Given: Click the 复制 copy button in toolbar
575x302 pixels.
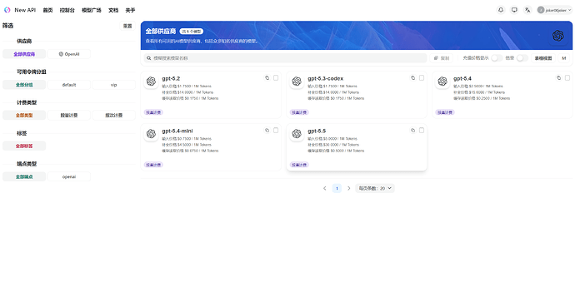Looking at the screenshot, I should coord(442,58).
